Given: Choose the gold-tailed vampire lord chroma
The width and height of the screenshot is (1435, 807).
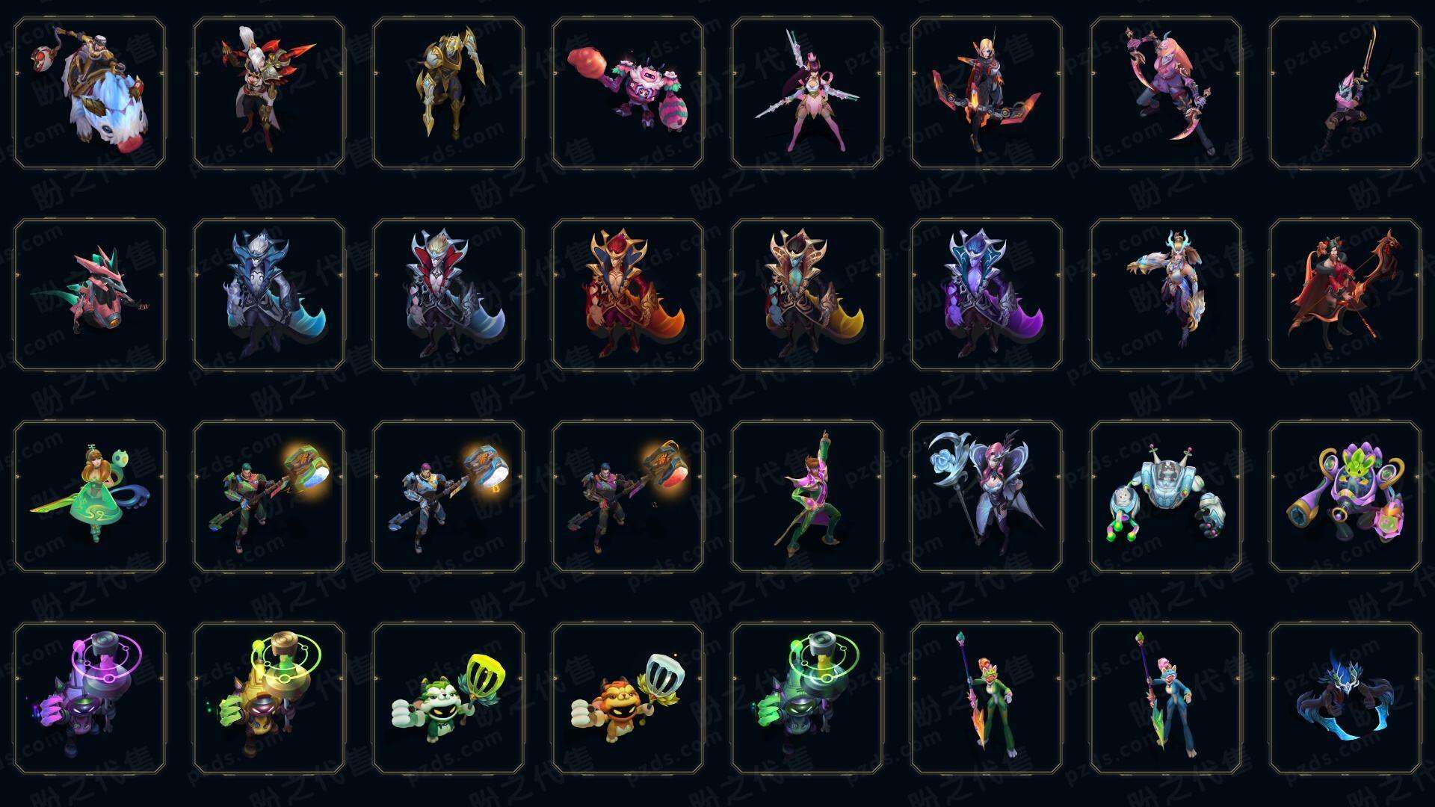Looking at the screenshot, I should point(807,294).
